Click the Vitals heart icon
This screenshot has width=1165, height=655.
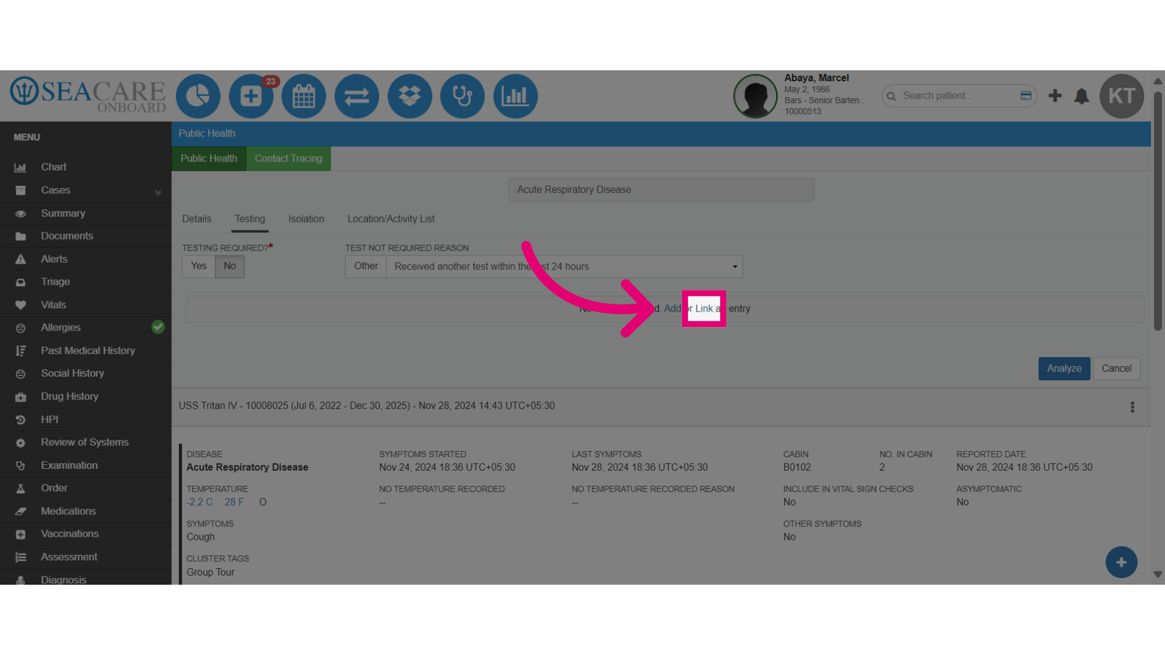coord(21,305)
